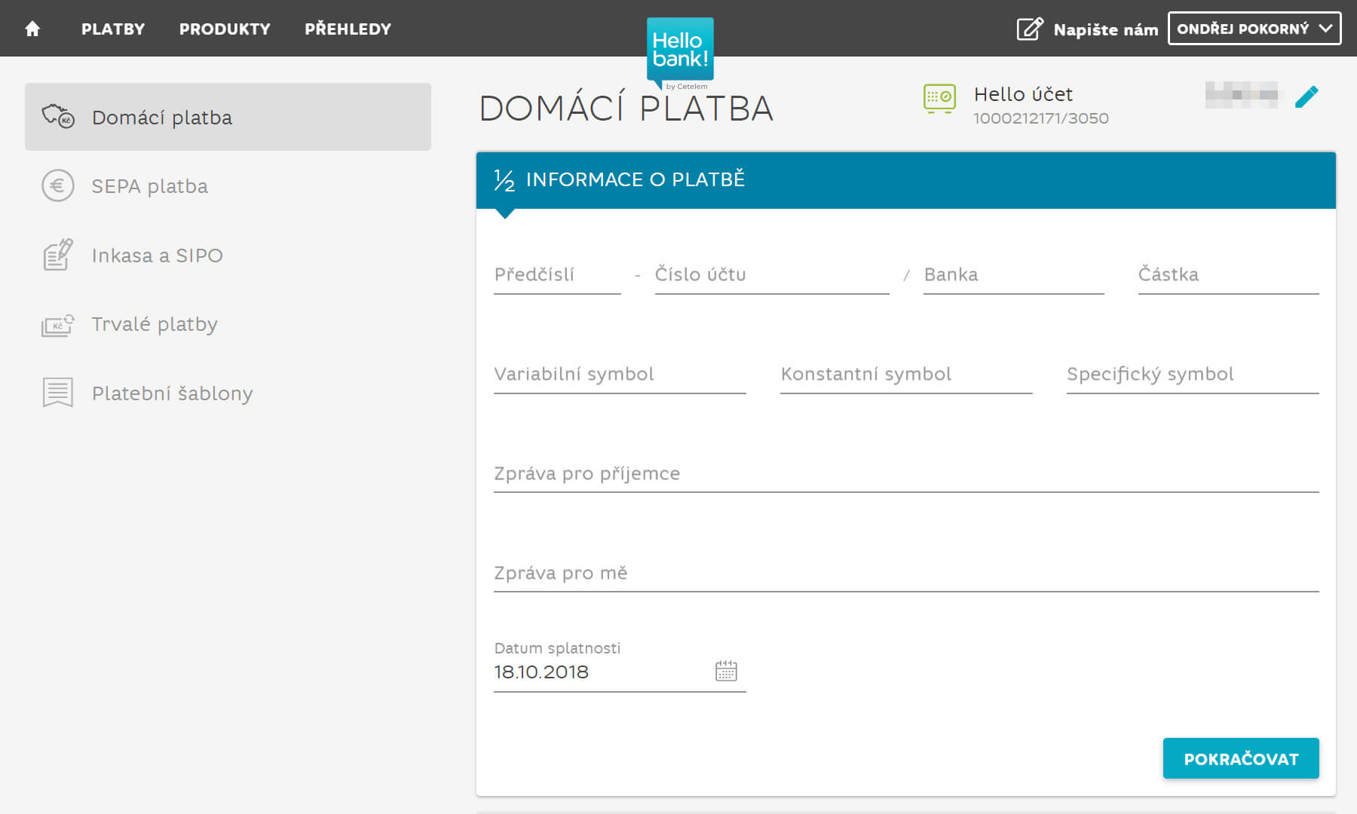Click the Variabilní symbol input field

click(618, 374)
